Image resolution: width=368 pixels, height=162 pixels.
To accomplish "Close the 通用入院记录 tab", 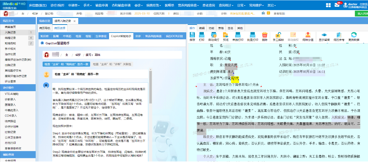I will pyautogui.click(x=74, y=21).
